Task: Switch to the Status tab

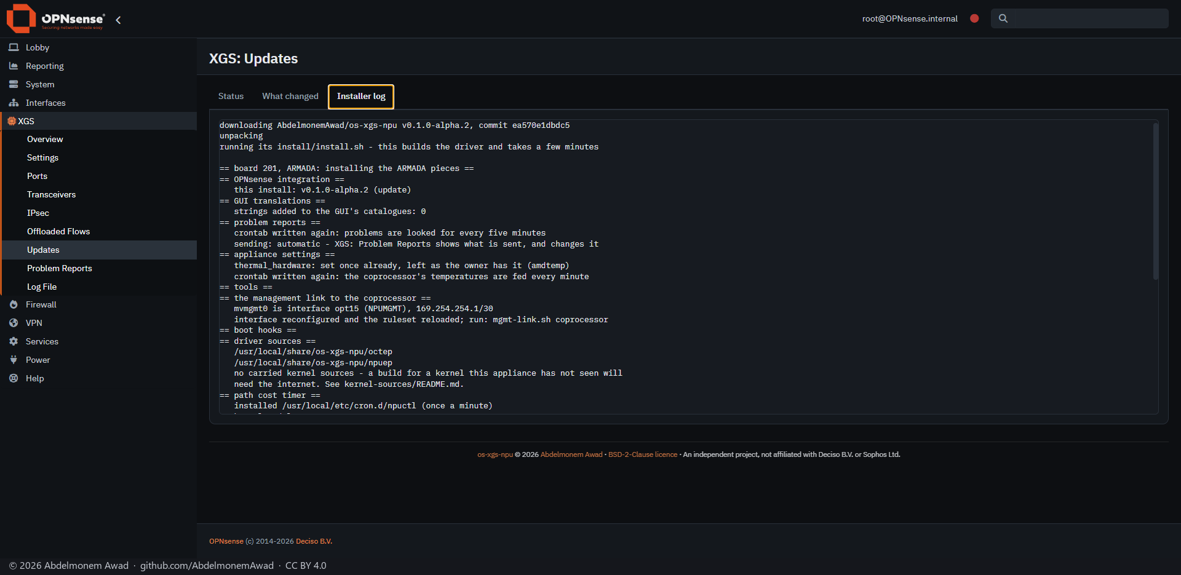Action: click(231, 96)
